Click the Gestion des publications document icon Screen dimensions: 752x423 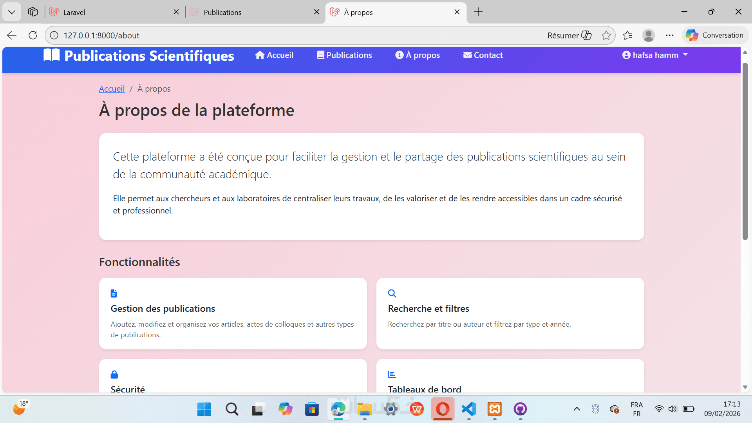click(x=114, y=293)
